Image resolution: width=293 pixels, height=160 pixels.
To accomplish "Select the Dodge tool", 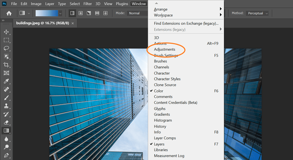I will coord(6,147).
